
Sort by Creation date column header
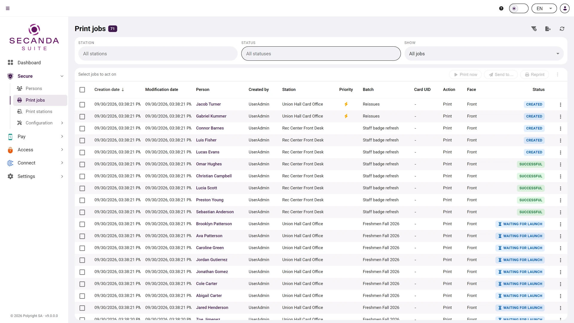click(x=109, y=89)
